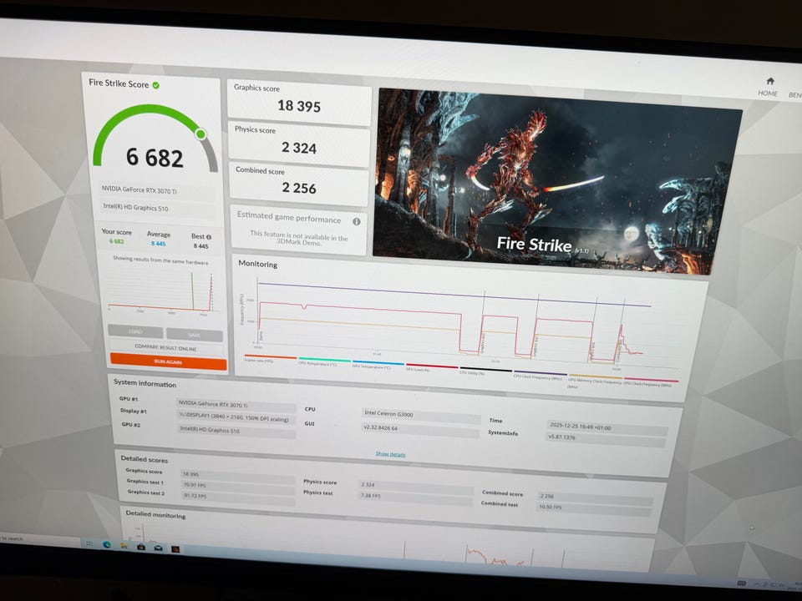Click the Fire Strike preview image
Viewport: 802px width, 601px height.
(x=556, y=179)
